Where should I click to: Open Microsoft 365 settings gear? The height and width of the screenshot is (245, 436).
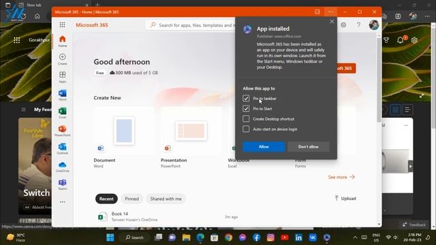point(343,25)
